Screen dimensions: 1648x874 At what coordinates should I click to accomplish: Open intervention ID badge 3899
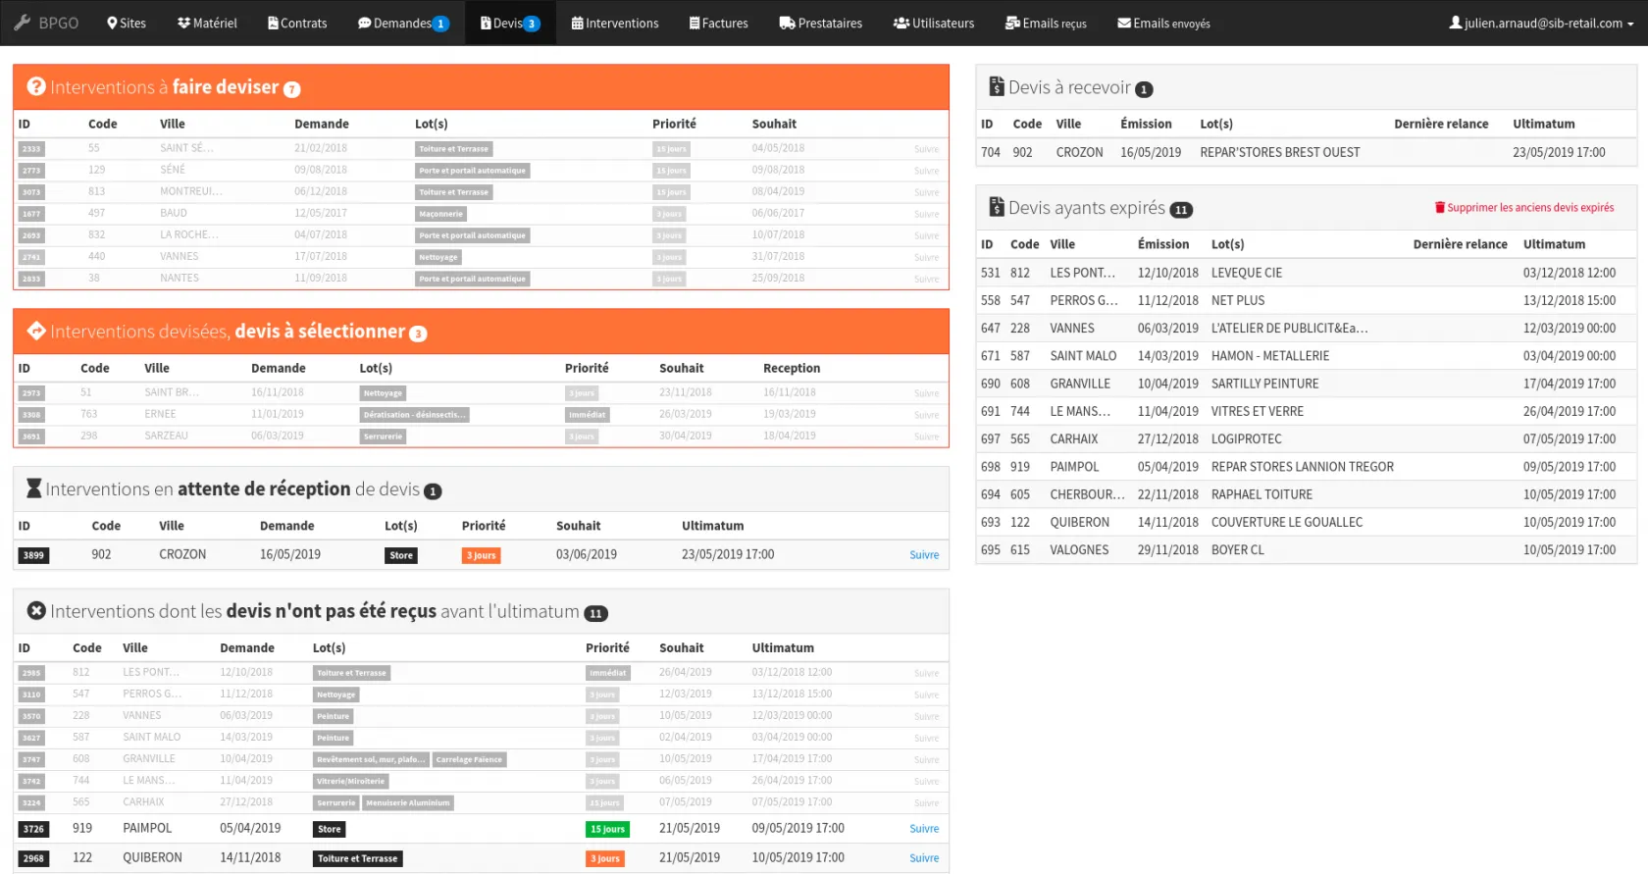click(x=33, y=555)
